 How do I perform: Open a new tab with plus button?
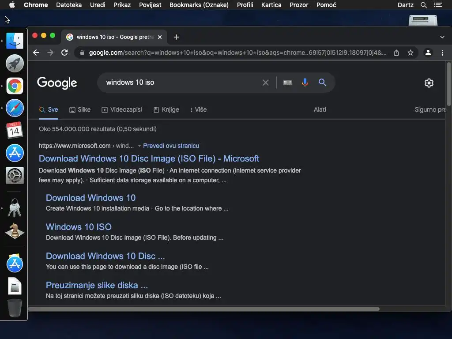(177, 37)
